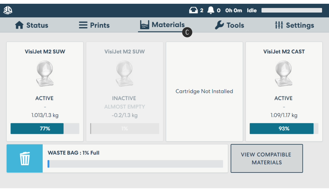Image resolution: width=329 pixels, height=192 pixels.
Task: Click the 3D Systems logo icon
Action: click(8, 10)
